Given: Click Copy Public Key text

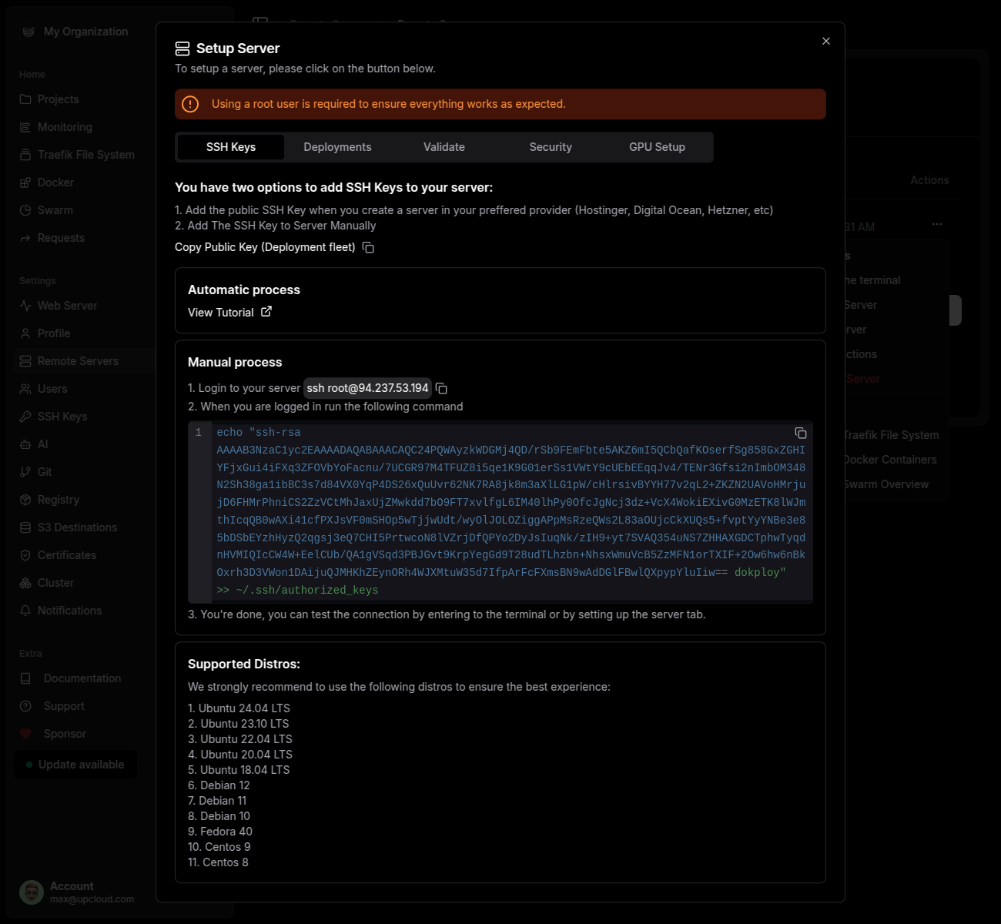Looking at the screenshot, I should click(x=264, y=247).
